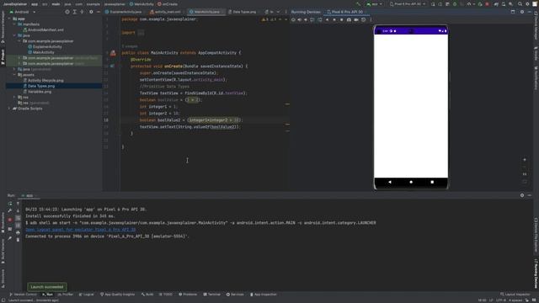The image size is (539, 303).
Task: Click the Launch succeeded notification balloon
Action: coord(47,287)
